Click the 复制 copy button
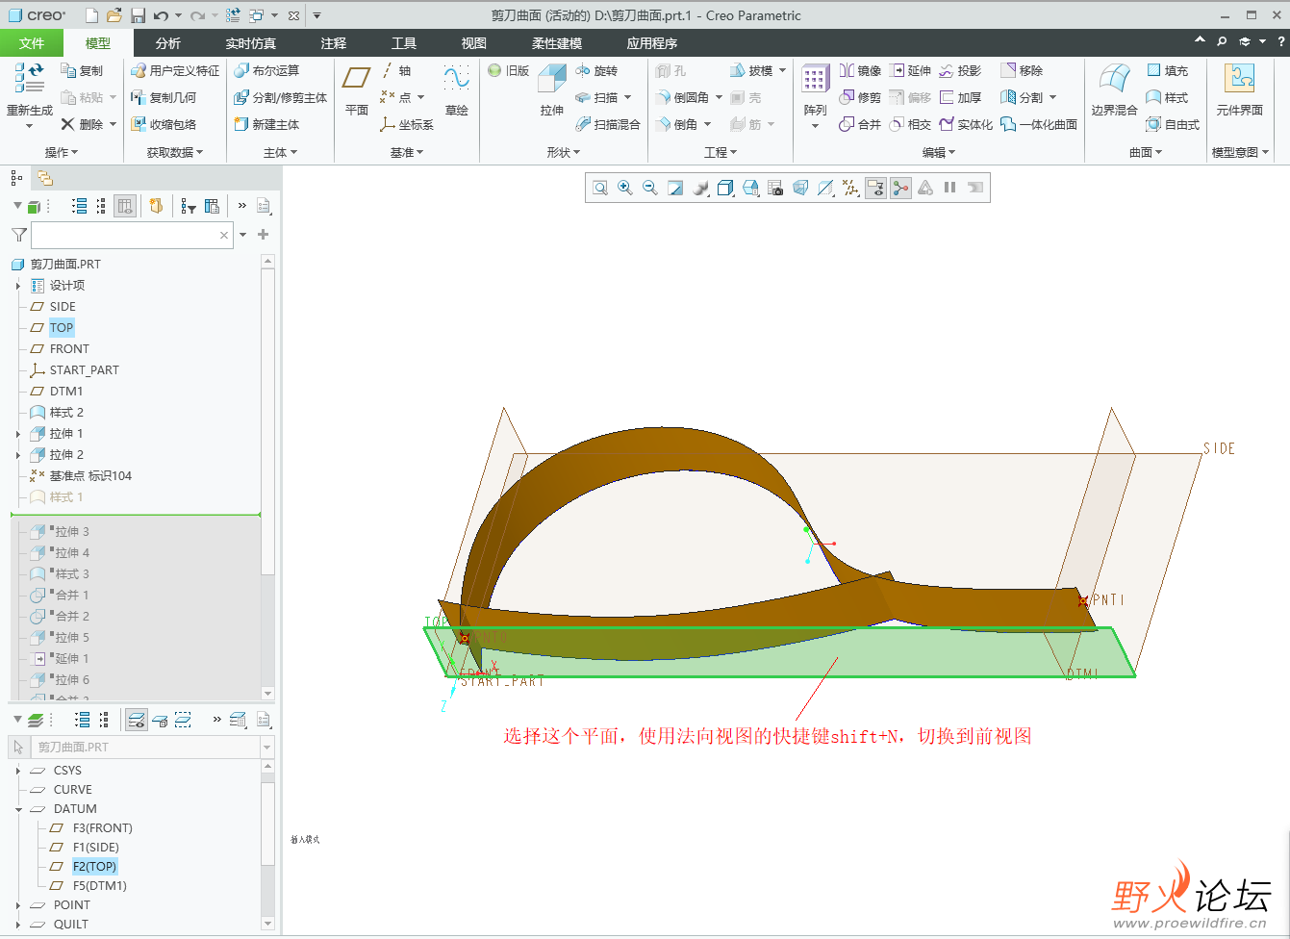Image resolution: width=1290 pixels, height=939 pixels. point(82,70)
